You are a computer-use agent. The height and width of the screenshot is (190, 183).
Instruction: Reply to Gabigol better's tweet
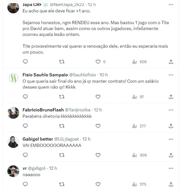point(25,155)
